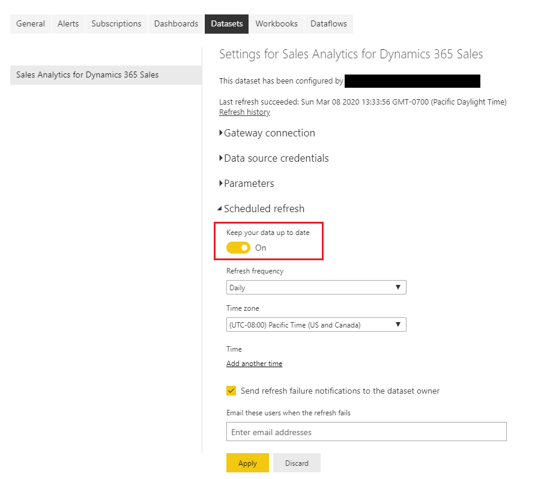
Task: Expand Data source credentials section
Action: point(274,159)
